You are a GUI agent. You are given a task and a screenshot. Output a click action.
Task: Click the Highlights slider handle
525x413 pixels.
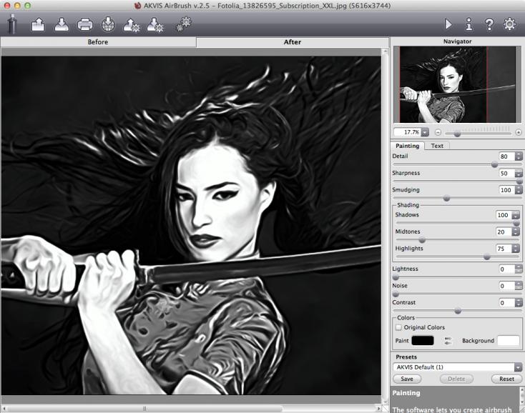pyautogui.click(x=487, y=257)
